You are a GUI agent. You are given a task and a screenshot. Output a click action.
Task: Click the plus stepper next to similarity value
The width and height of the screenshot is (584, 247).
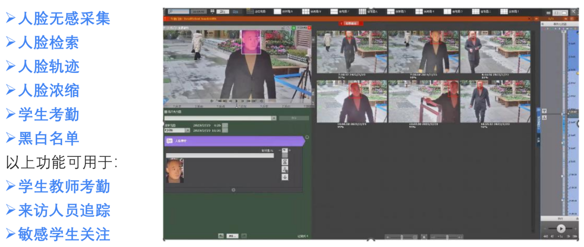(x=290, y=150)
